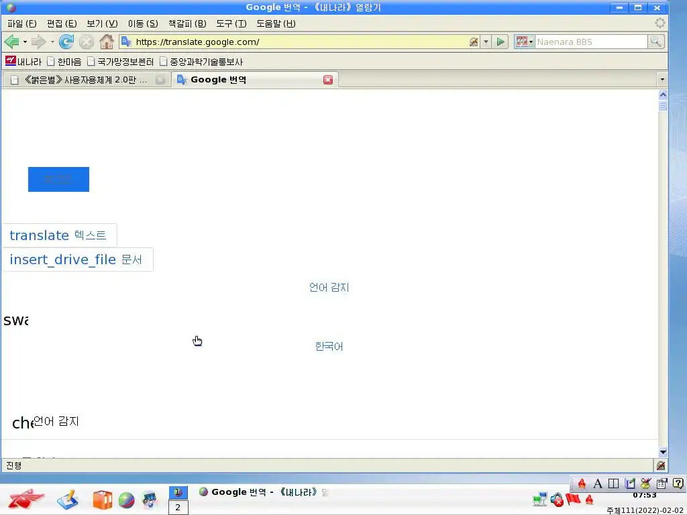Open the 내나라 bookmark
Viewport: 687px width, 515px height.
tap(23, 61)
